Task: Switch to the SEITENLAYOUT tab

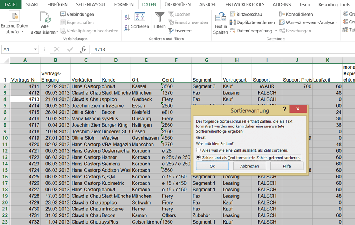Action: coord(91,4)
